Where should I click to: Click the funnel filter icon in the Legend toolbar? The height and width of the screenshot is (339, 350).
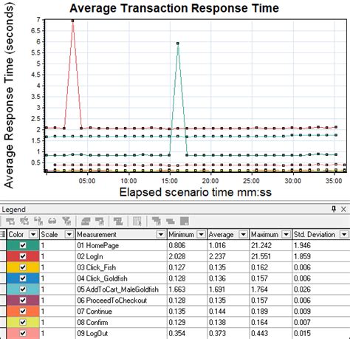[x=66, y=221]
